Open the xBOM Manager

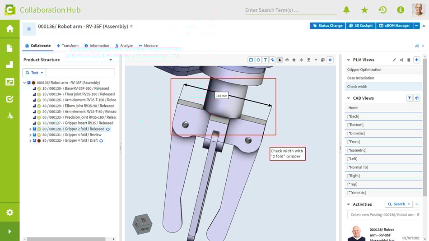coord(394,26)
